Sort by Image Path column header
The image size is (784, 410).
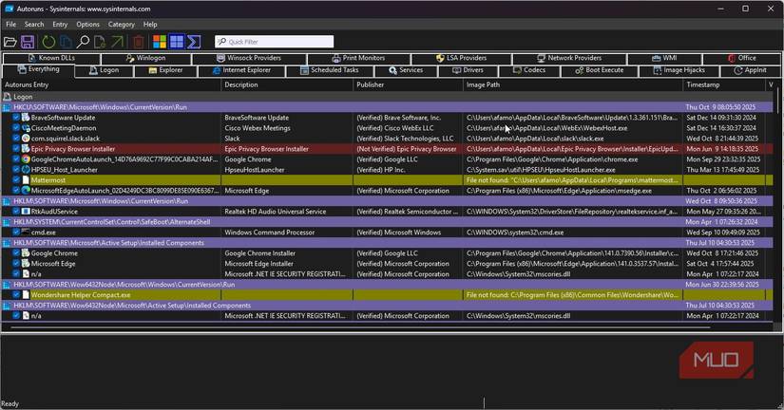coord(573,84)
